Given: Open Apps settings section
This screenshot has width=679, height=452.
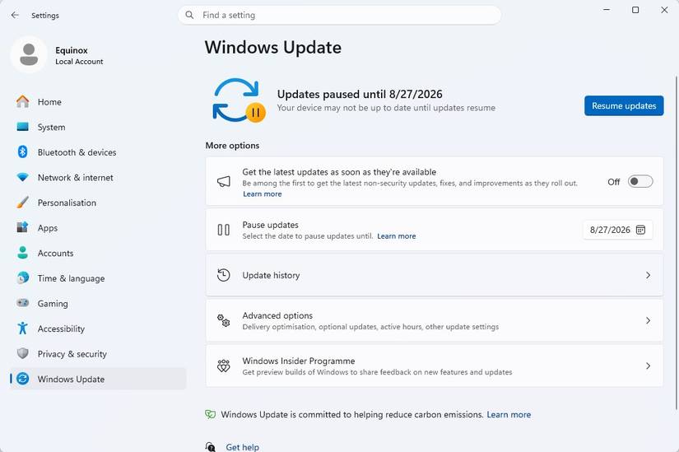Looking at the screenshot, I should (98, 227).
